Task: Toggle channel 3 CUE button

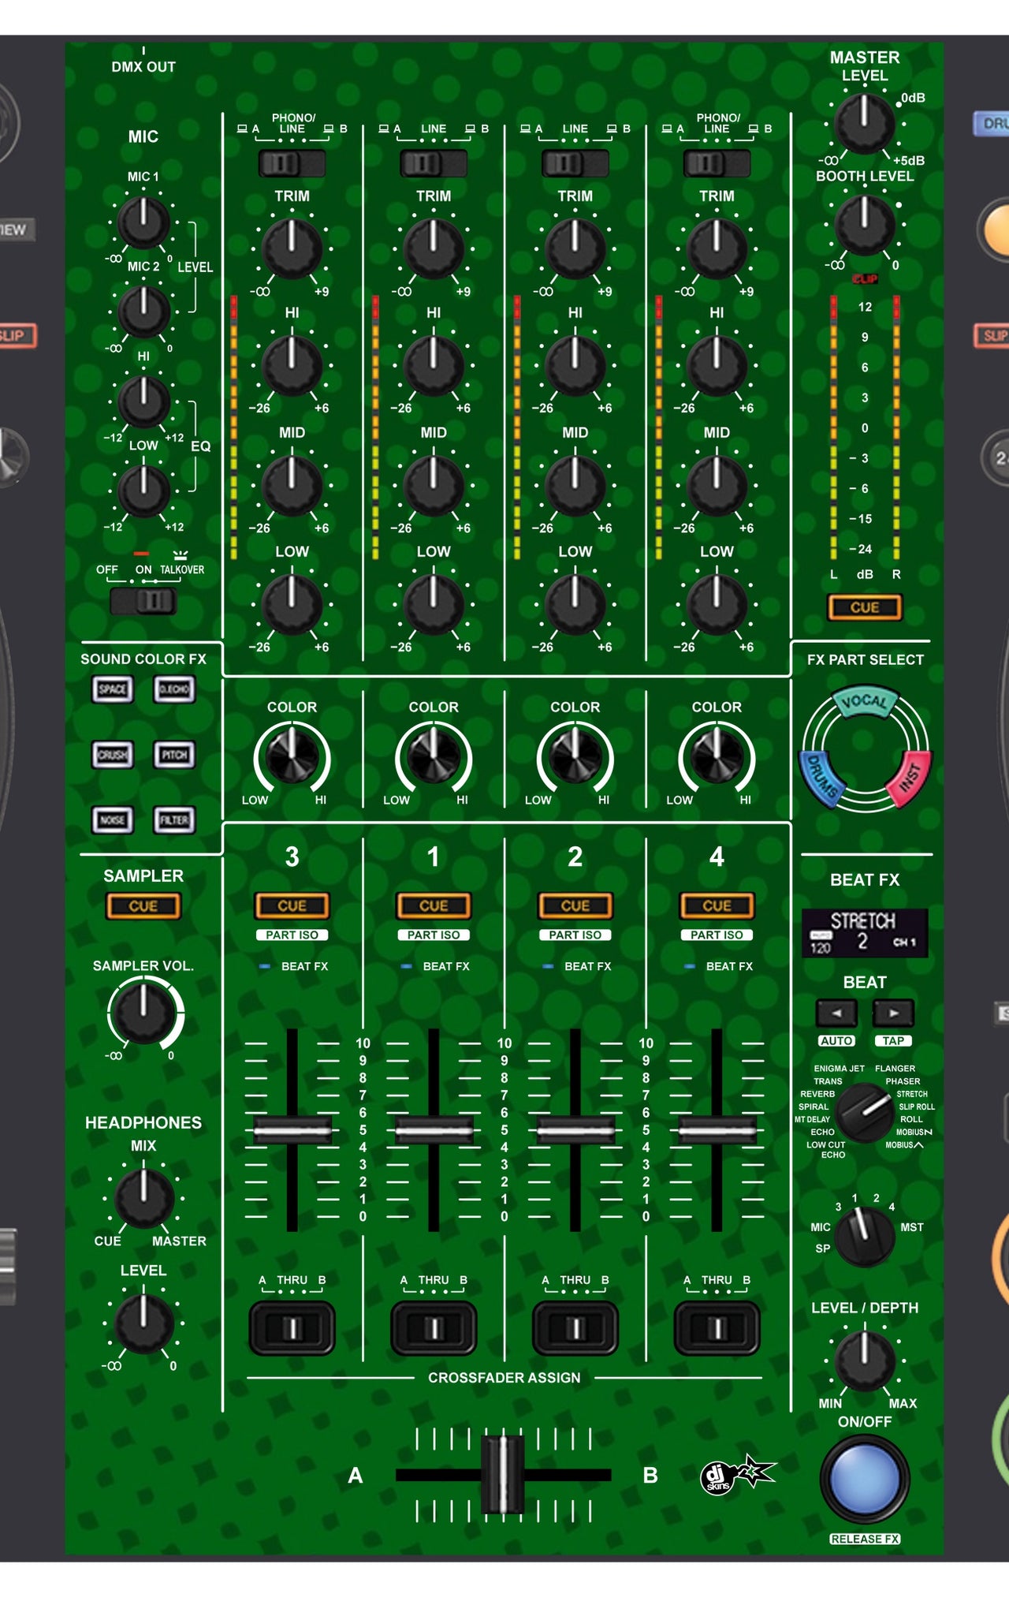Action: (292, 906)
